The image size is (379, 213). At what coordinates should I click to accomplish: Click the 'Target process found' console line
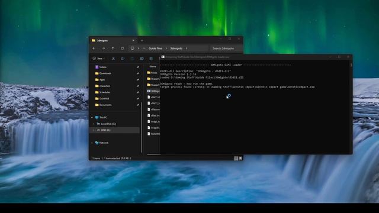237,87
